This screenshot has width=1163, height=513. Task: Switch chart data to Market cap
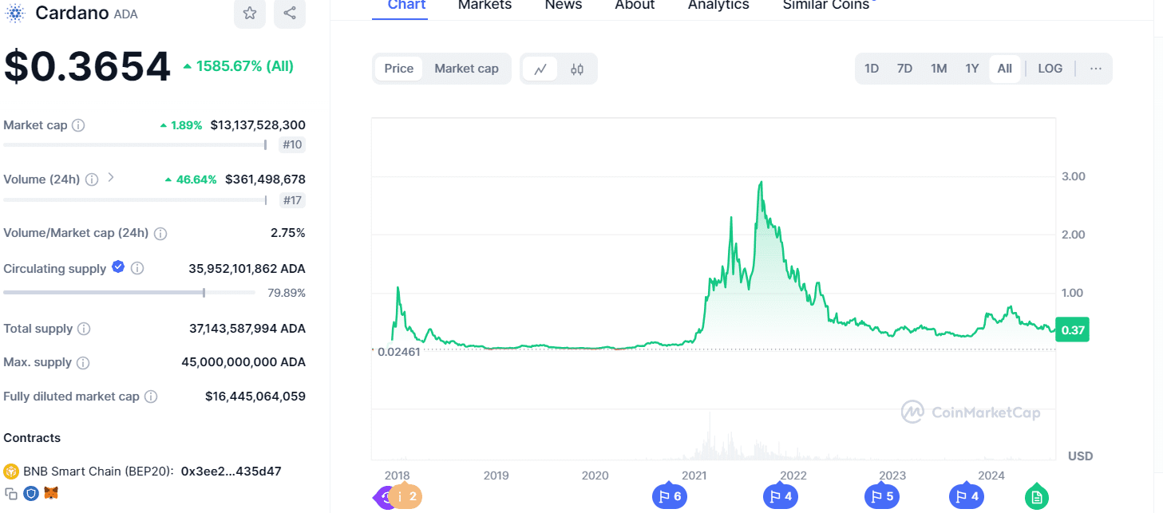coord(466,69)
